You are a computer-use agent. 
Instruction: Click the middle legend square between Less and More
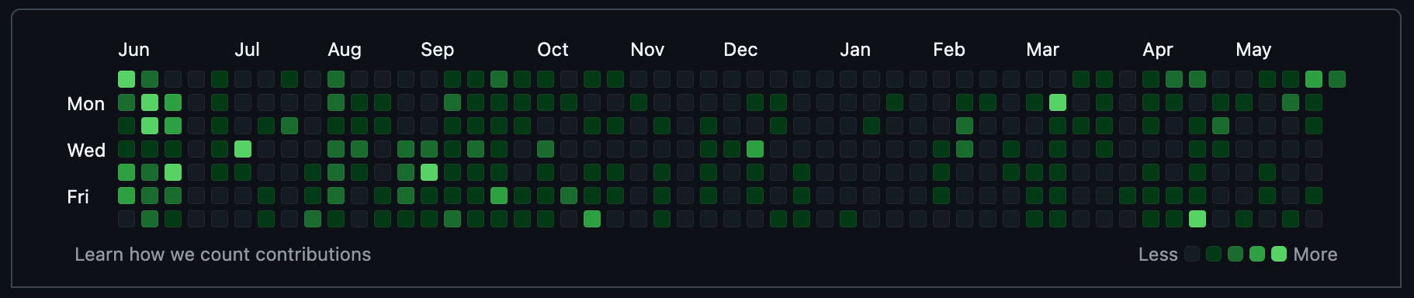click(x=1236, y=254)
